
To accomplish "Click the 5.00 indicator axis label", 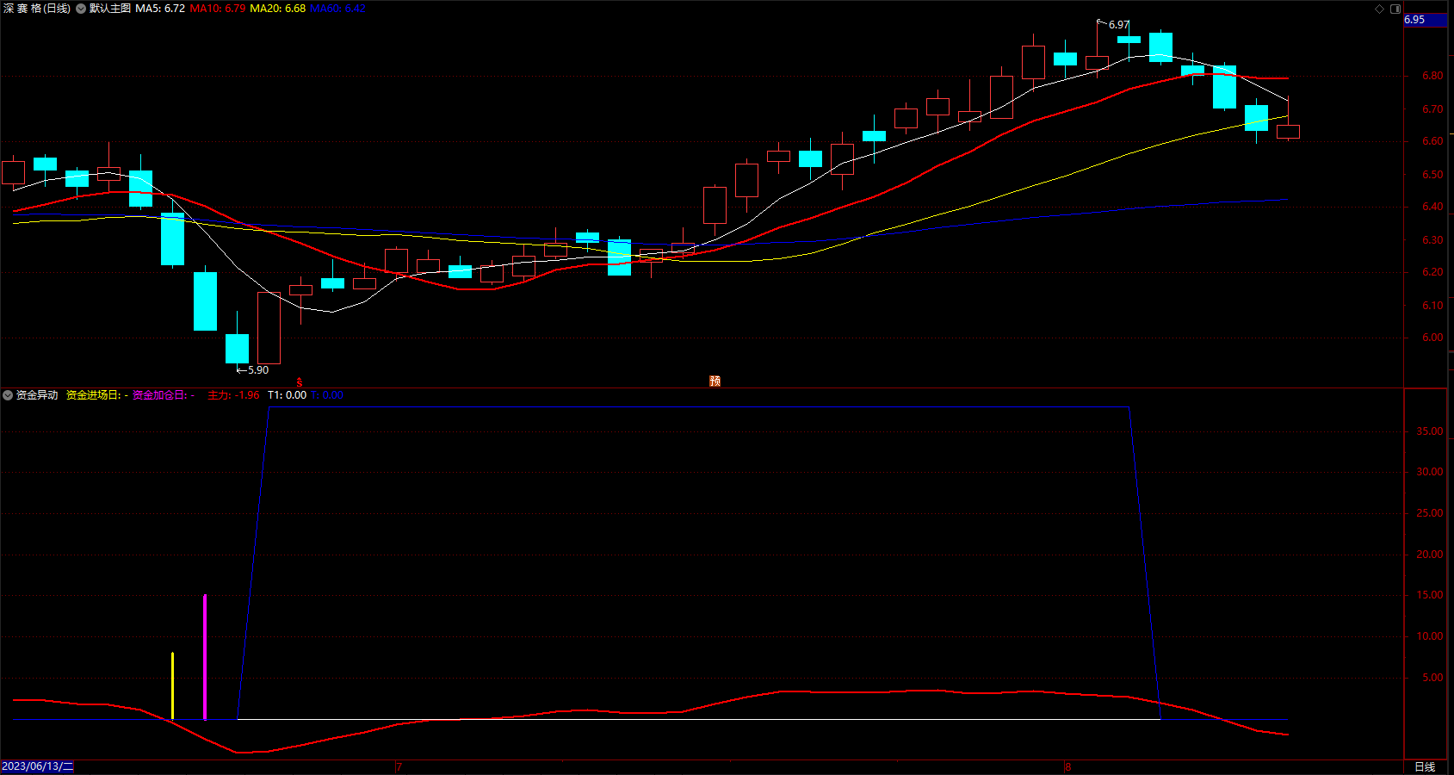I will point(1432,678).
